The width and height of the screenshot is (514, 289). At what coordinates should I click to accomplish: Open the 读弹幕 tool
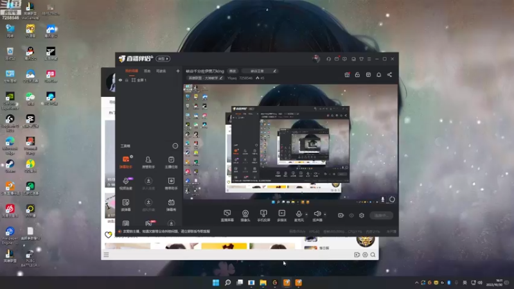click(x=126, y=205)
